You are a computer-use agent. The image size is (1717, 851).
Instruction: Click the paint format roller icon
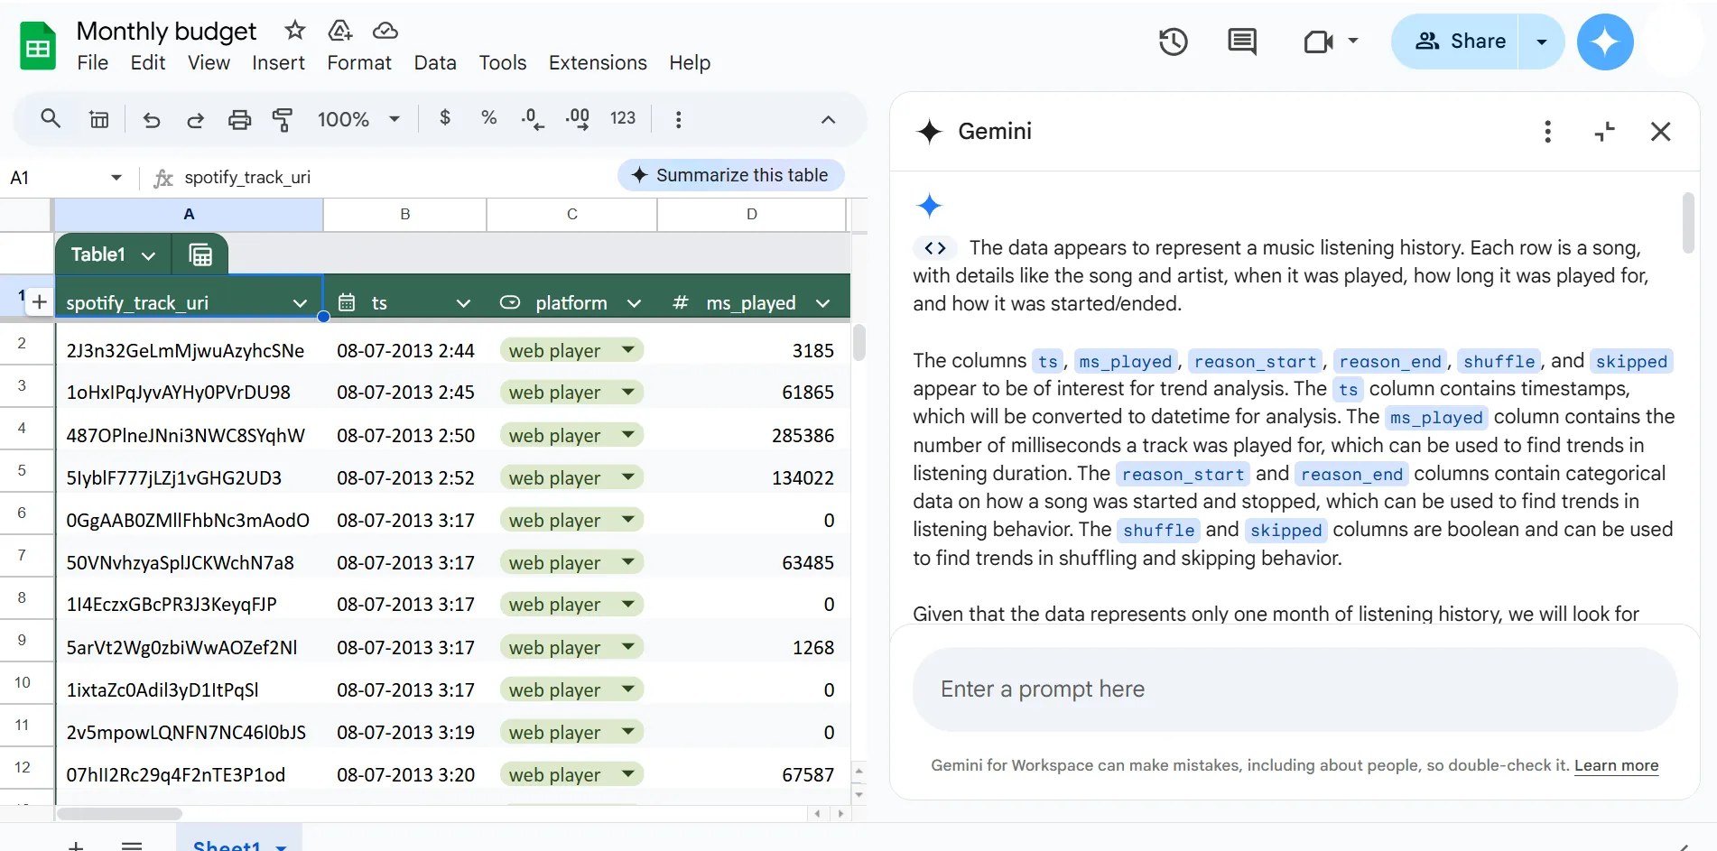tap(283, 119)
